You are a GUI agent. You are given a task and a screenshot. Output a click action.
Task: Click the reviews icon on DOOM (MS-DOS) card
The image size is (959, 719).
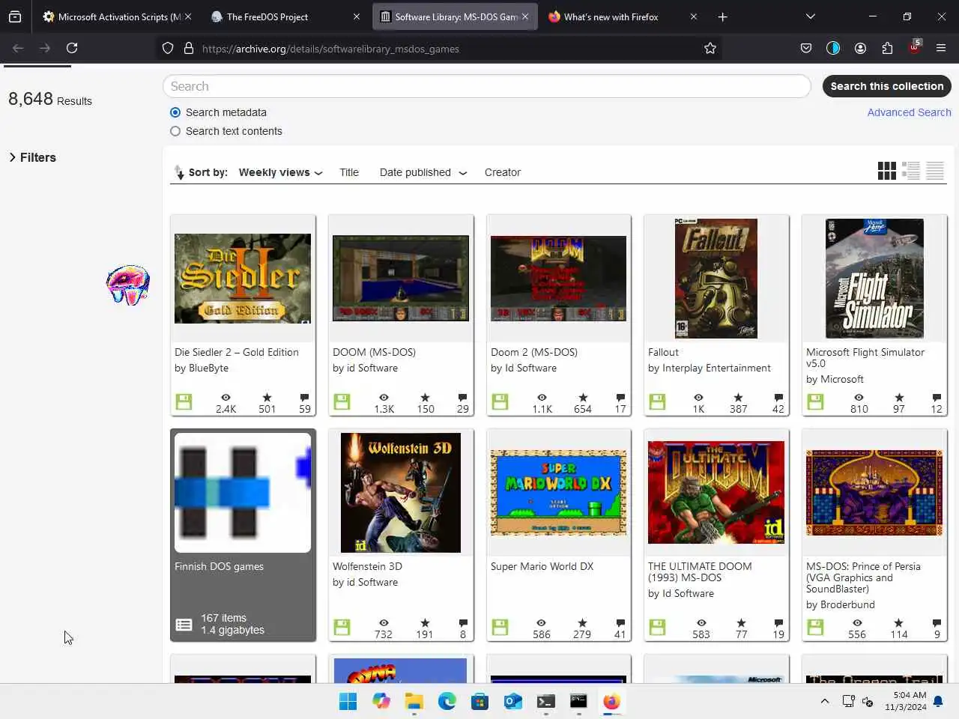pos(462,398)
